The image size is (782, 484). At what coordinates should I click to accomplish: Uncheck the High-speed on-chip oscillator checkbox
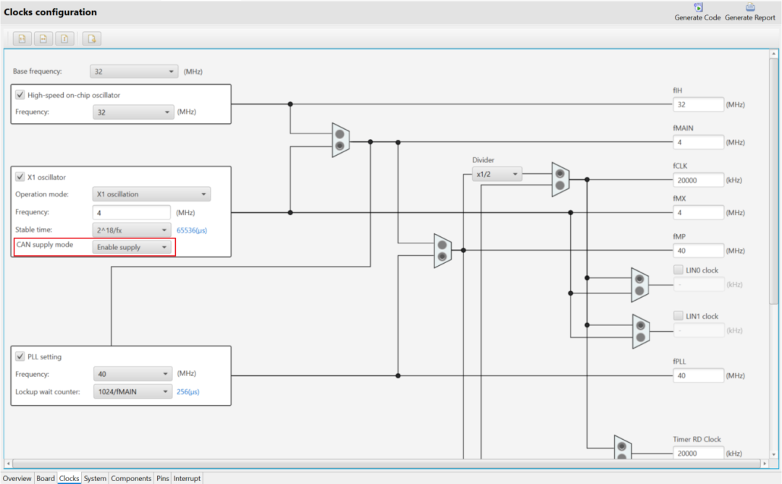click(20, 95)
